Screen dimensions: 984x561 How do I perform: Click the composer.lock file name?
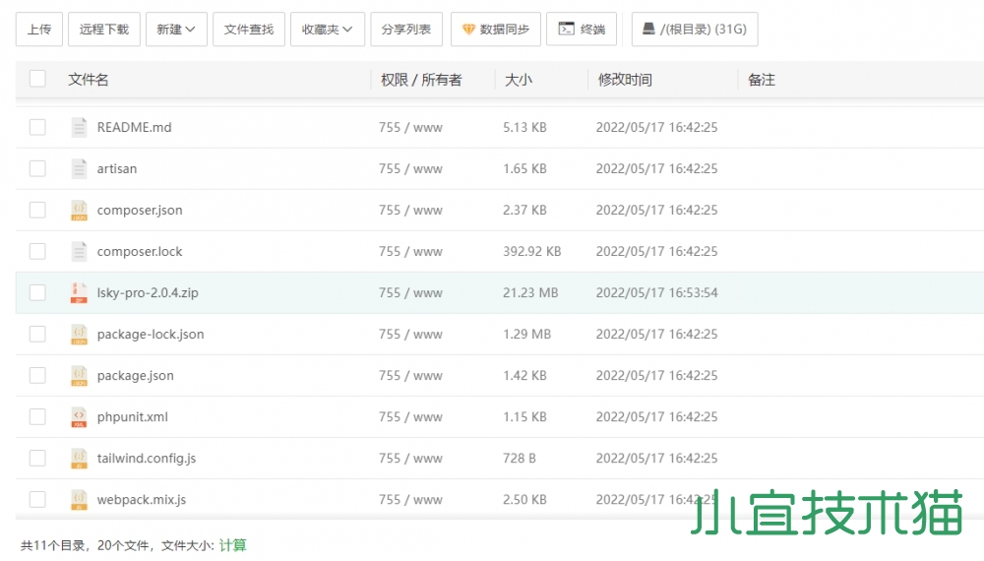[140, 252]
